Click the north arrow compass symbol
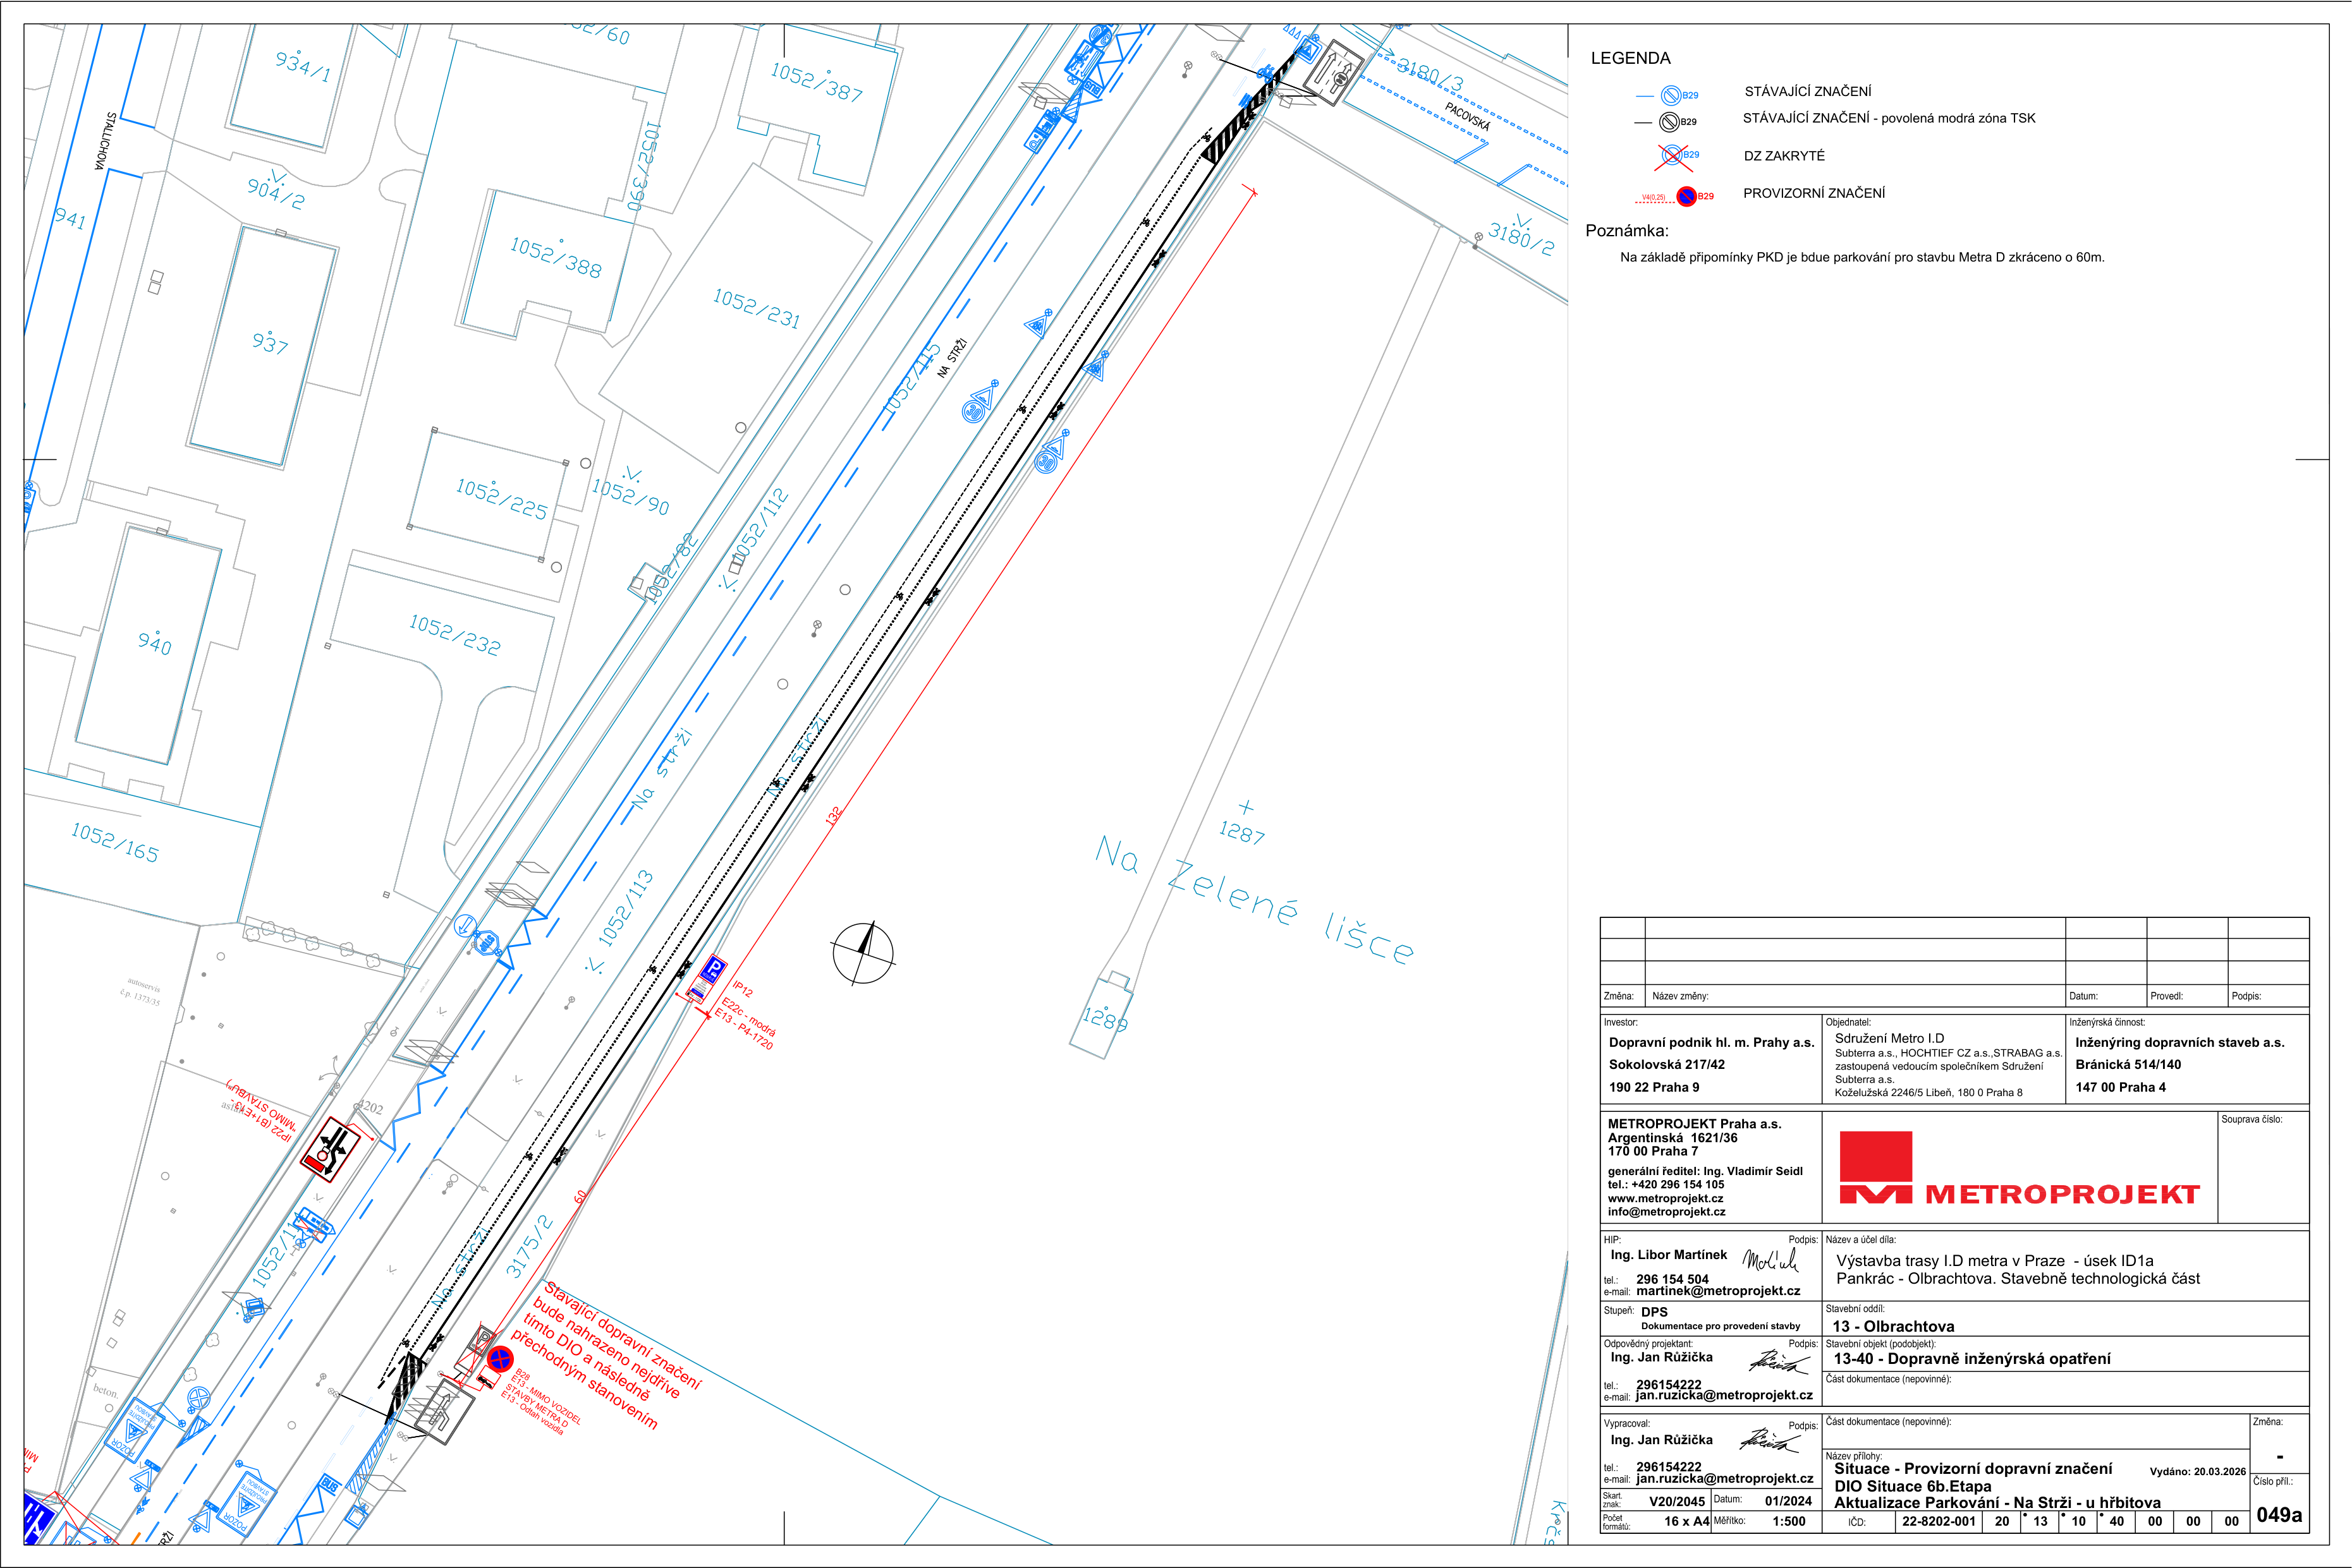This screenshot has width=2352, height=1568. click(863, 953)
